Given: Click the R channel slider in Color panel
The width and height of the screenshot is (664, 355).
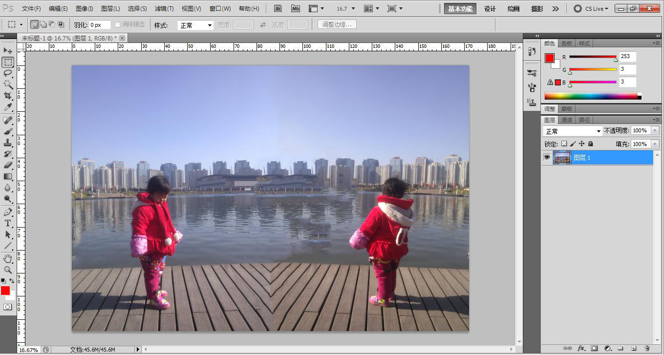Looking at the screenshot, I should pos(593,57).
